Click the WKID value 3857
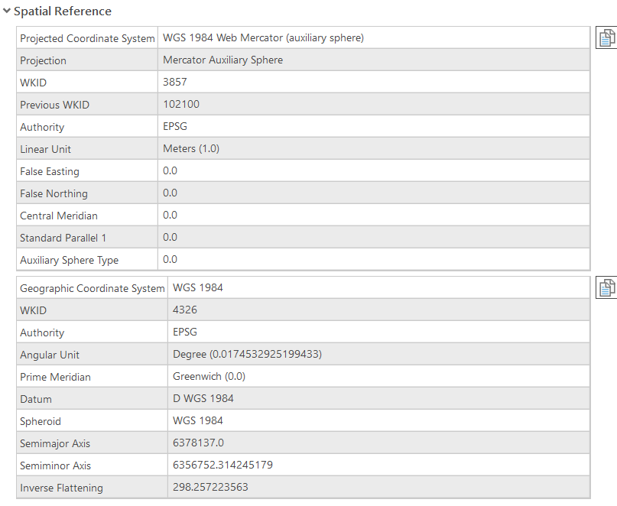Image resolution: width=617 pixels, height=506 pixels. 175,82
